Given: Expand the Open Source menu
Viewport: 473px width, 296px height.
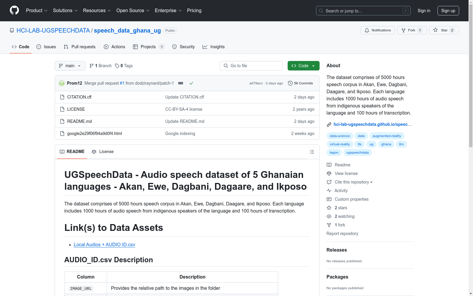Looking at the screenshot, I should tap(133, 10).
